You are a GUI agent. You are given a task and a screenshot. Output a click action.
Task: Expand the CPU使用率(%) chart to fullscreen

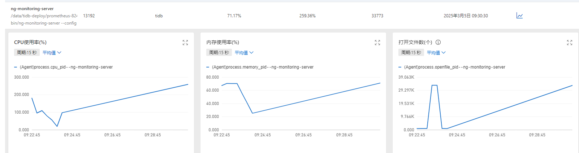pos(185,43)
